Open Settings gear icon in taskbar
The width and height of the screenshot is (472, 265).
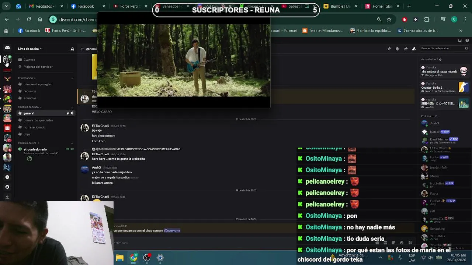coord(160,258)
